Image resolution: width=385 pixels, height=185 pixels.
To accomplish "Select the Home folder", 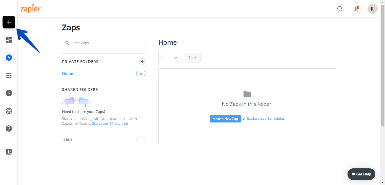I will tap(68, 73).
